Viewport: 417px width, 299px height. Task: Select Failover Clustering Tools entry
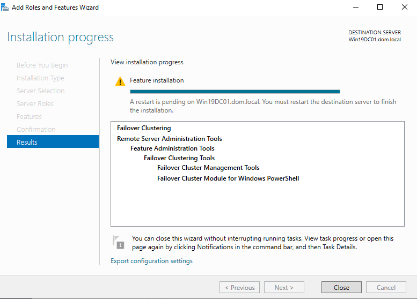[x=179, y=158]
